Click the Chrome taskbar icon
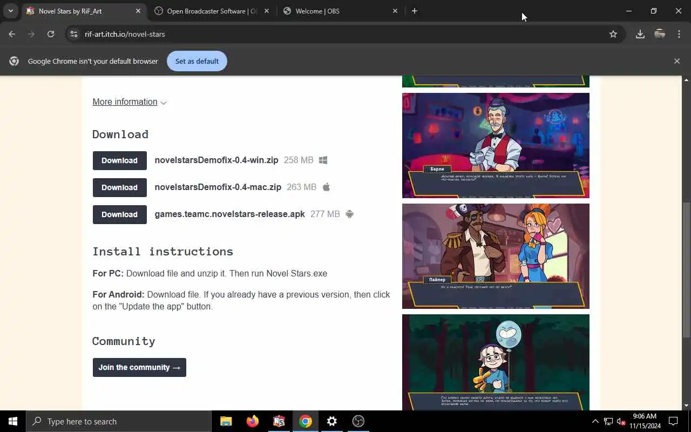The height and width of the screenshot is (432, 691). pyautogui.click(x=306, y=421)
